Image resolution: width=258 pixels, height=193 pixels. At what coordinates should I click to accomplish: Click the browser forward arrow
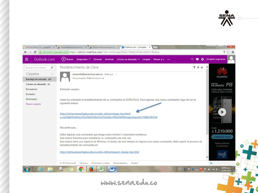(x=30, y=52)
